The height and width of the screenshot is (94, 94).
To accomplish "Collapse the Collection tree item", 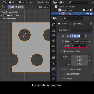I will 56,10.
